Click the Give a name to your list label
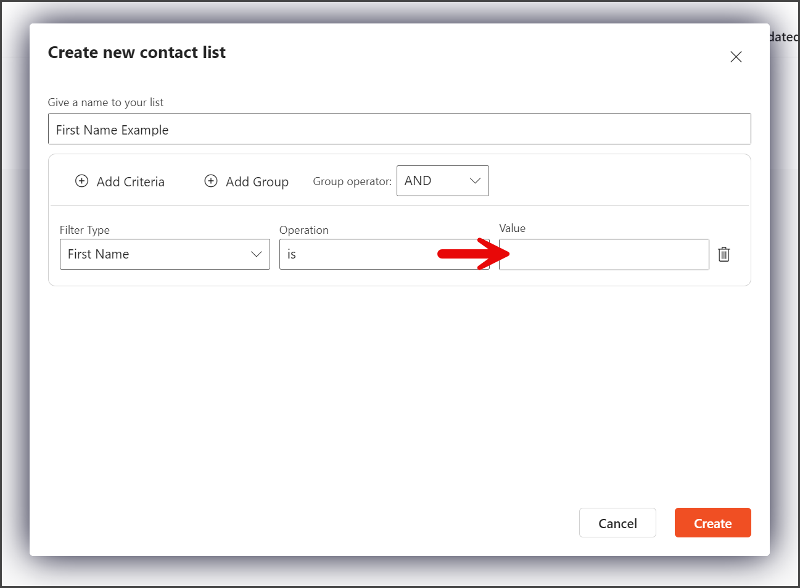 [x=105, y=102]
